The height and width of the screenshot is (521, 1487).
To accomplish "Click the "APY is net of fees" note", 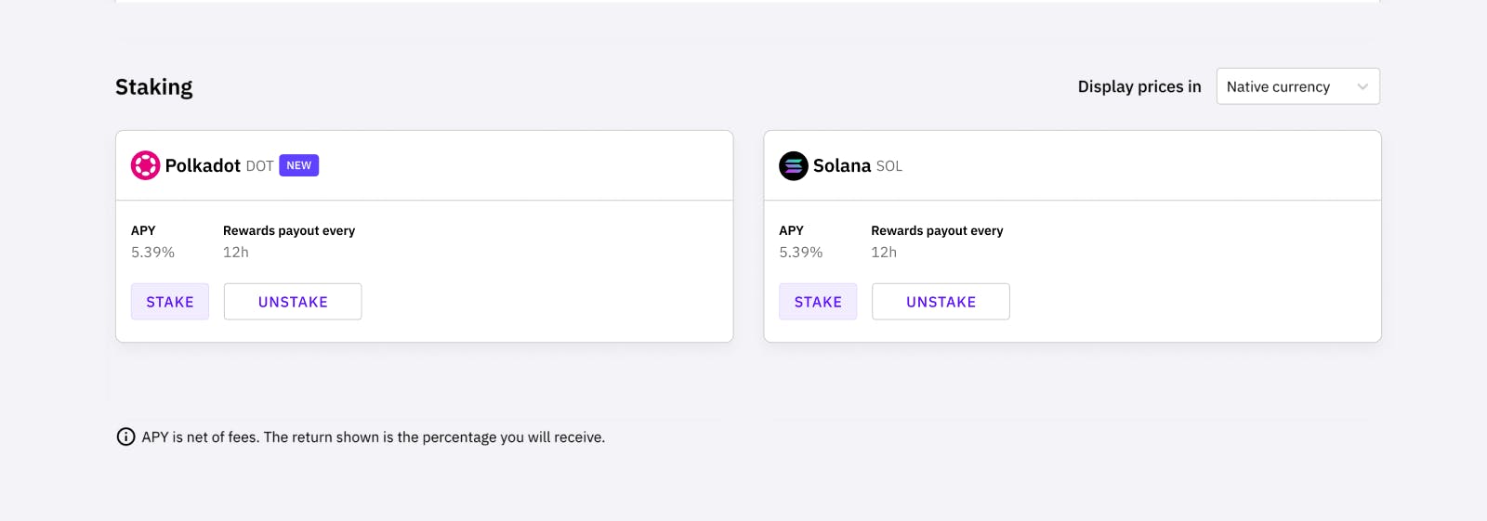I will pyautogui.click(x=373, y=436).
